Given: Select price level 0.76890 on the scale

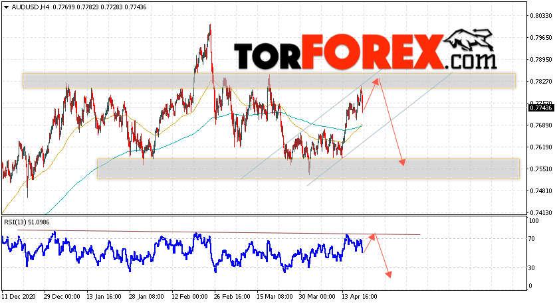Looking at the screenshot, I should (541, 125).
